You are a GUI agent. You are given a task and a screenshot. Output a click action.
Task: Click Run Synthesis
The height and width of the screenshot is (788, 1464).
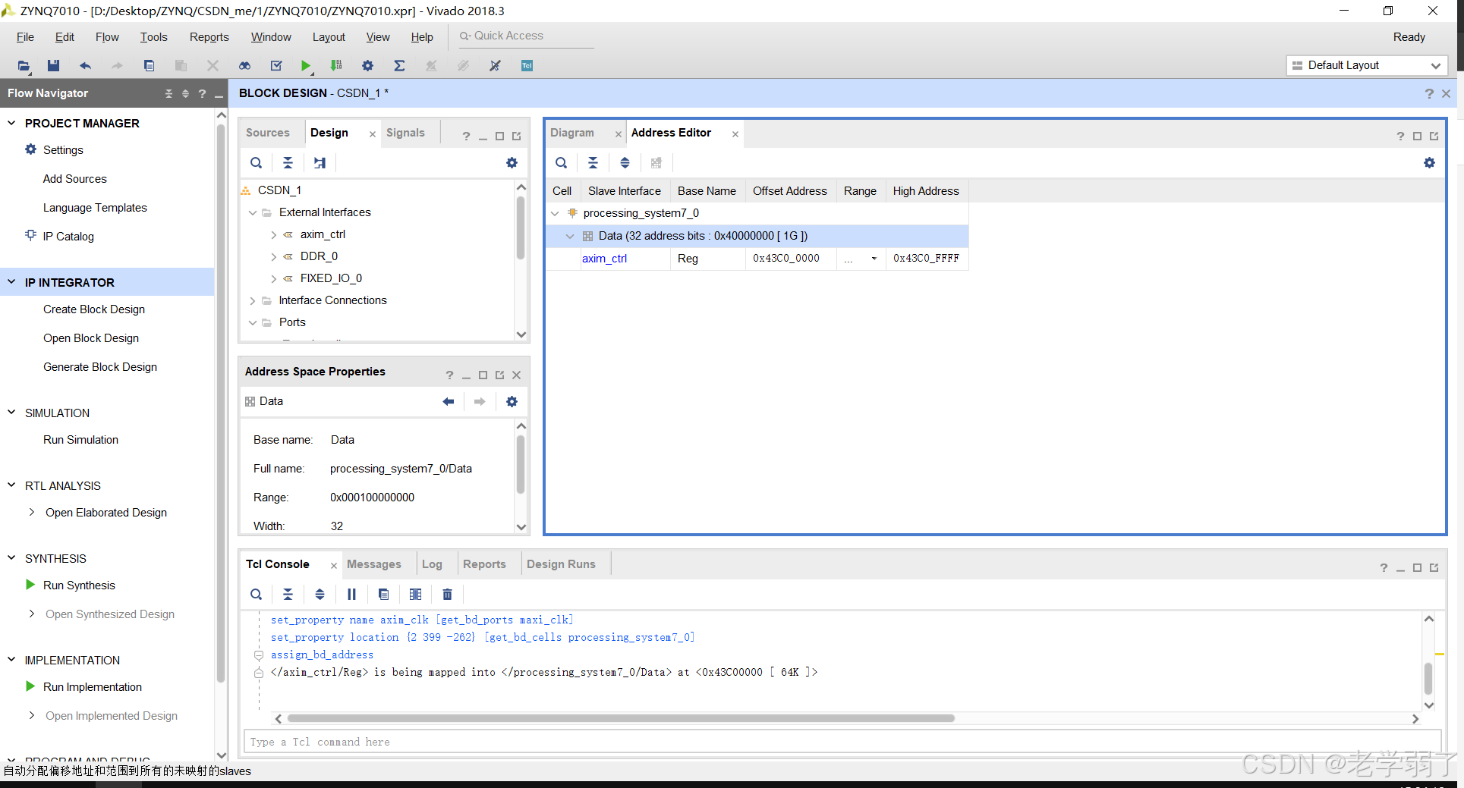coord(79,586)
